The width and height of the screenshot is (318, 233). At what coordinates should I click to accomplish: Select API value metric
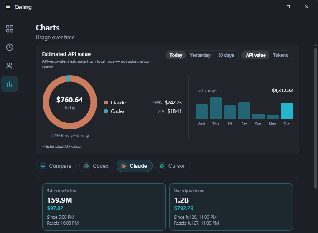(256, 55)
